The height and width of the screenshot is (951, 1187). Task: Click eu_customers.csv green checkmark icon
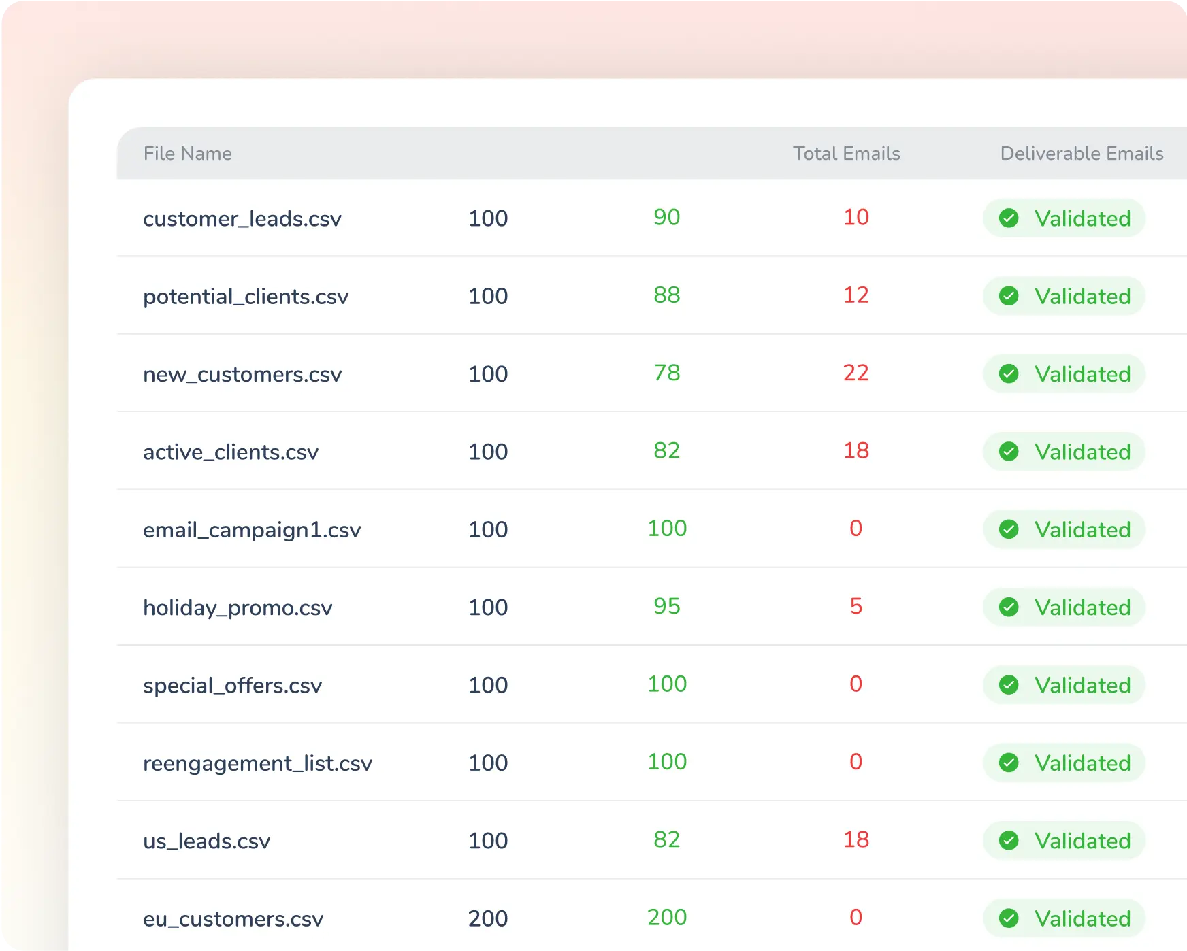1009,918
